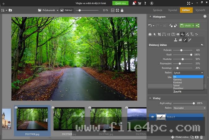The image size is (209, 140).
Task: Click the Náhled view button
Action: [66, 10]
